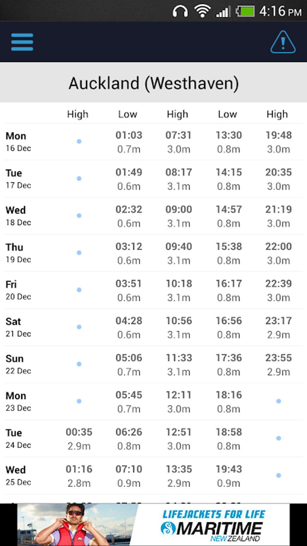Tap the 09:00 high tide entry
This screenshot has height=546, width=307.
178,216
